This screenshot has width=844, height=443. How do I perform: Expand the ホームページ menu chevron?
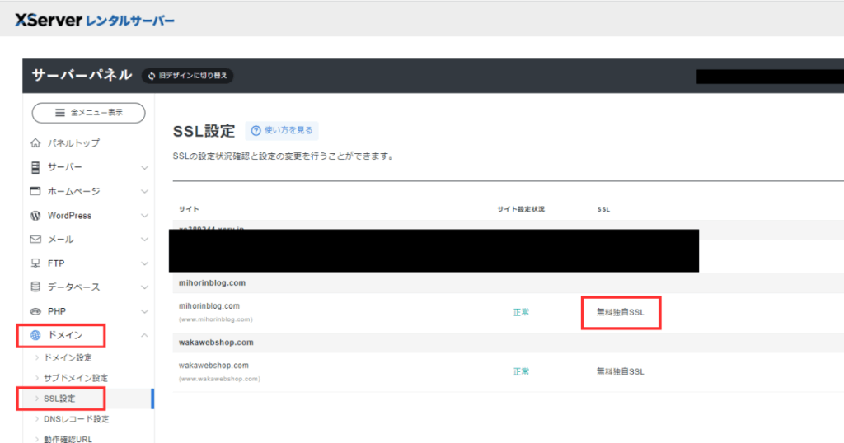pos(144,192)
